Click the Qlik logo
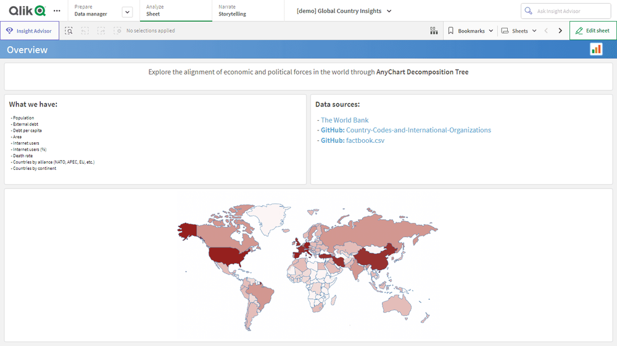Image resolution: width=617 pixels, height=346 pixels. tap(27, 10)
